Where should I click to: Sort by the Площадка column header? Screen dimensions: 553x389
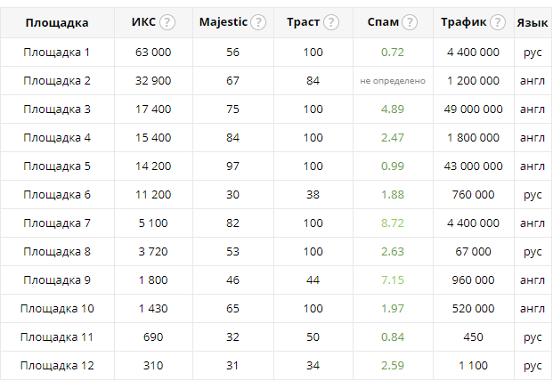click(57, 23)
